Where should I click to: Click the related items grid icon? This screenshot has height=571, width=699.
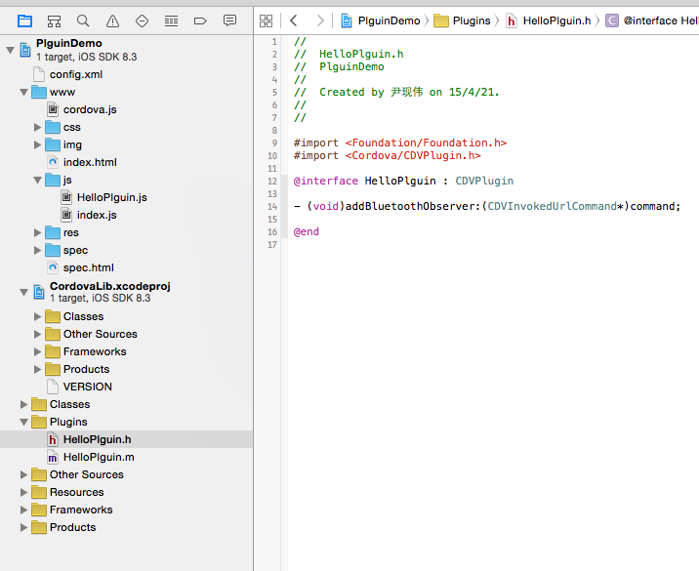(266, 20)
